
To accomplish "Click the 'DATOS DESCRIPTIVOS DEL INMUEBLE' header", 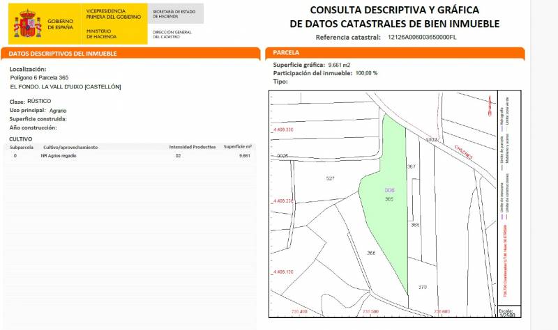I will (x=63, y=54).
